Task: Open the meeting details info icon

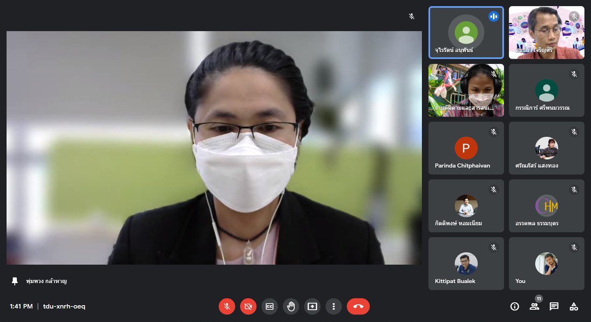Action: pos(515,306)
